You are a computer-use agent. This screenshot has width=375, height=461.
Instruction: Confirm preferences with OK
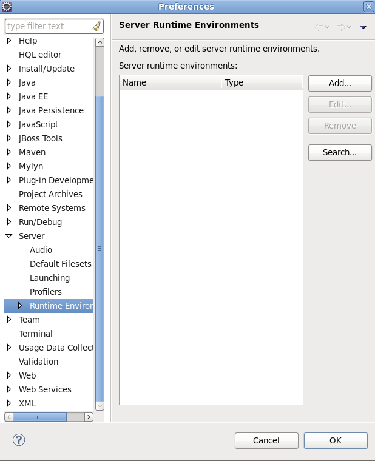click(x=336, y=440)
